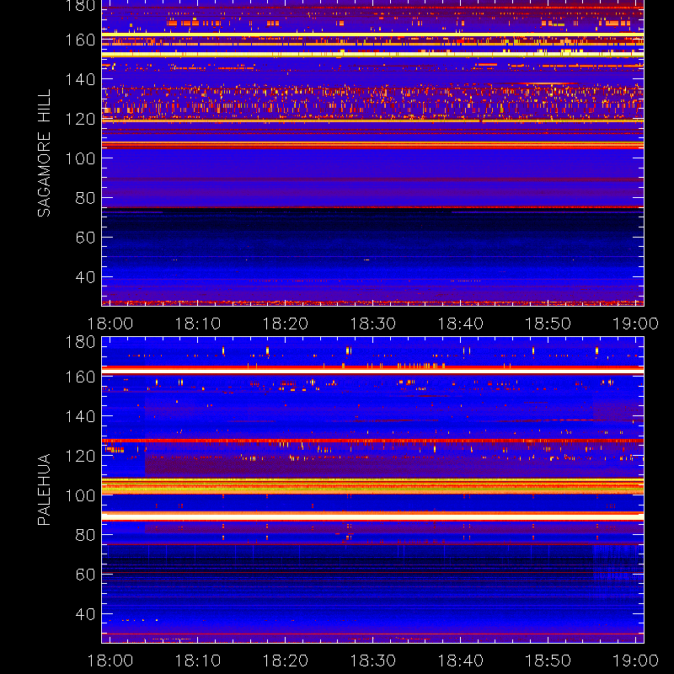This screenshot has width=674, height=674.
Task: Click the 18:20 time label below Sagamore Hill plot
Action: click(x=286, y=324)
